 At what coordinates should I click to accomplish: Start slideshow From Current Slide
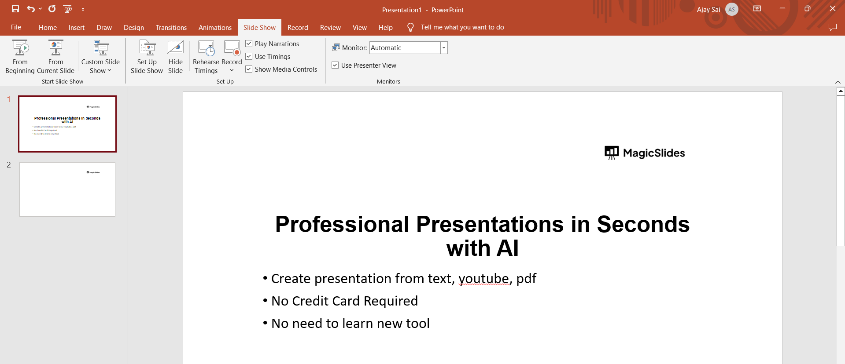pyautogui.click(x=55, y=57)
